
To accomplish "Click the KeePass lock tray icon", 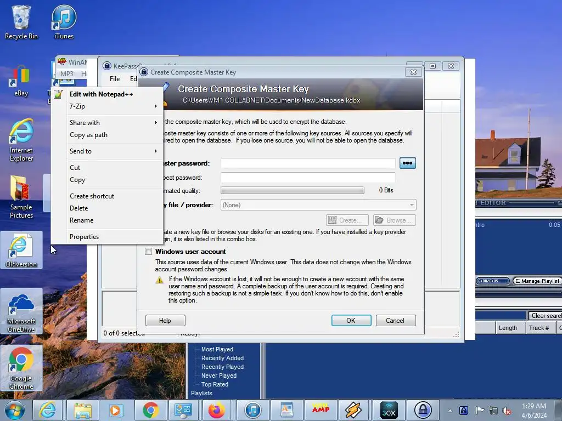I will [x=464, y=410].
